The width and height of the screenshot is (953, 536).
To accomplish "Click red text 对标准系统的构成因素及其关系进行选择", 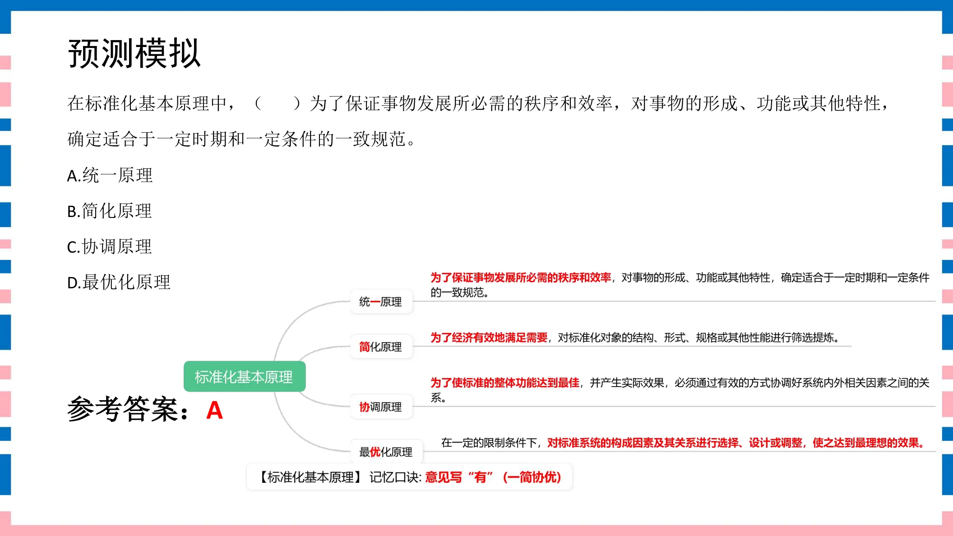I will (x=643, y=443).
